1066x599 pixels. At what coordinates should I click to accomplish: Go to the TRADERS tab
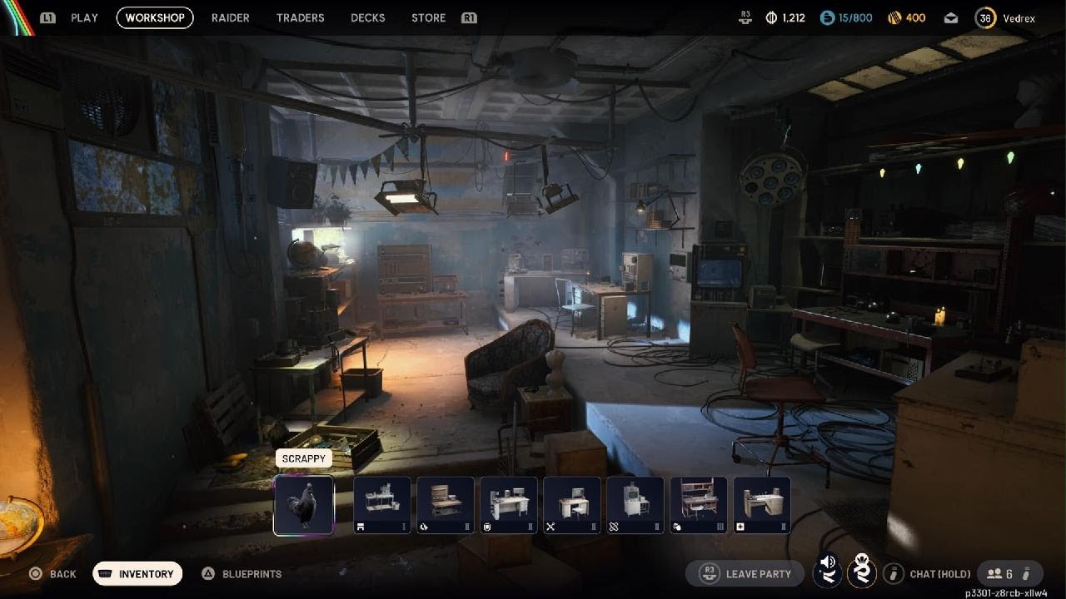point(300,17)
